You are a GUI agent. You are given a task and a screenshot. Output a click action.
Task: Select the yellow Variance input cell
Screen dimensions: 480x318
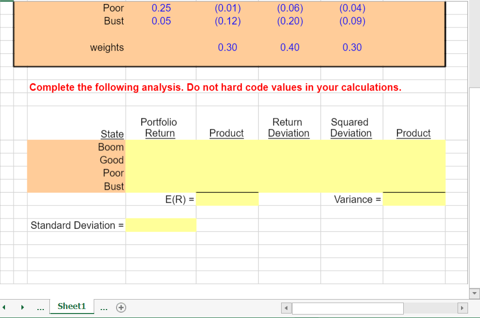click(x=414, y=199)
